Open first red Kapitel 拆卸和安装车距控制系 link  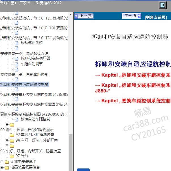(133, 75)
